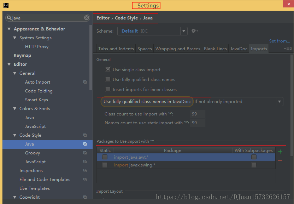This screenshot has width=294, height=204.
Task: Add a package with the green plus
Action: pyautogui.click(x=280, y=152)
